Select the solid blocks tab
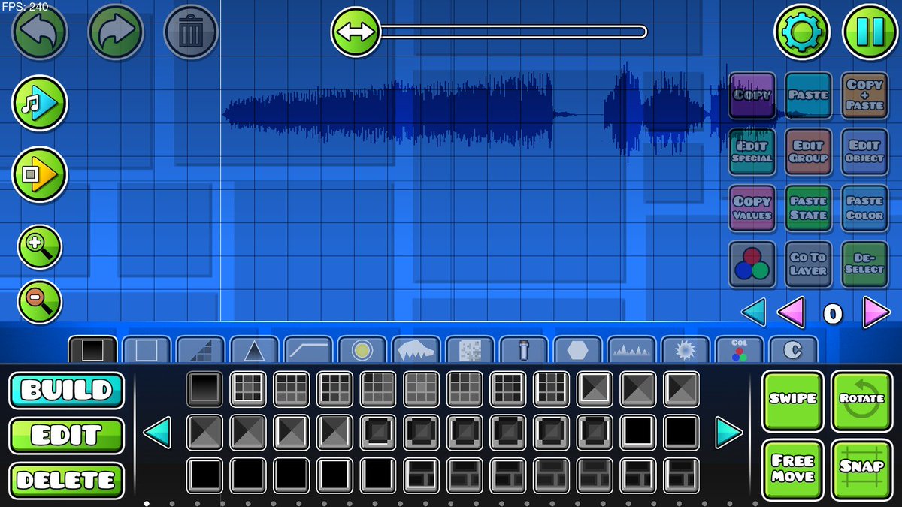 92,350
